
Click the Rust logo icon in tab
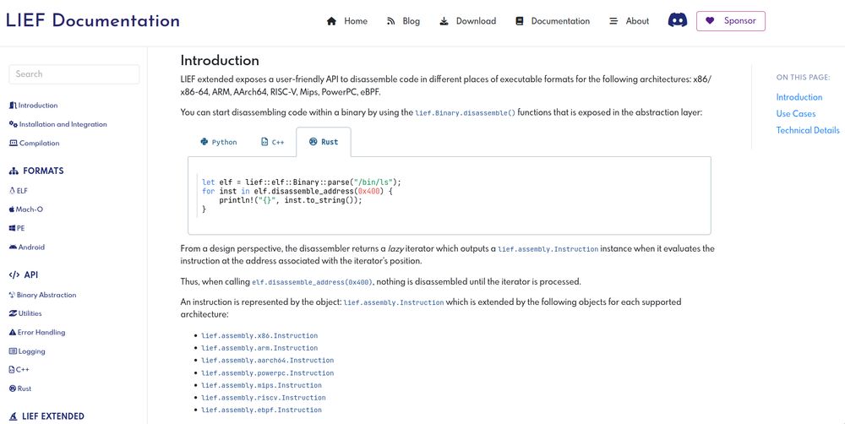click(x=313, y=142)
